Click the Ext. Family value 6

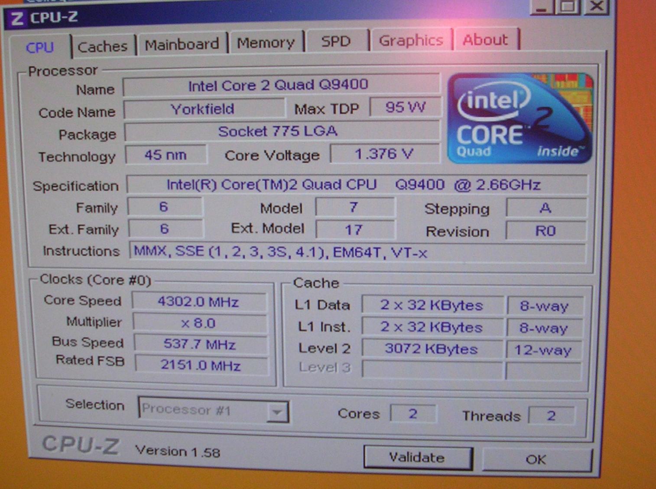[x=166, y=228]
